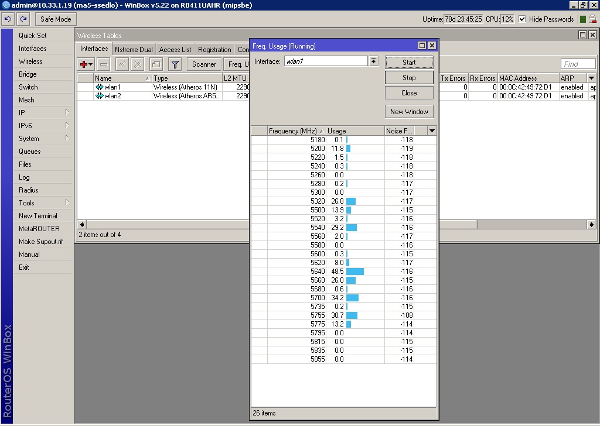This screenshot has height=426, width=600.
Task: Select the wlan2 Atheros AR5 row
Action: (x=163, y=96)
